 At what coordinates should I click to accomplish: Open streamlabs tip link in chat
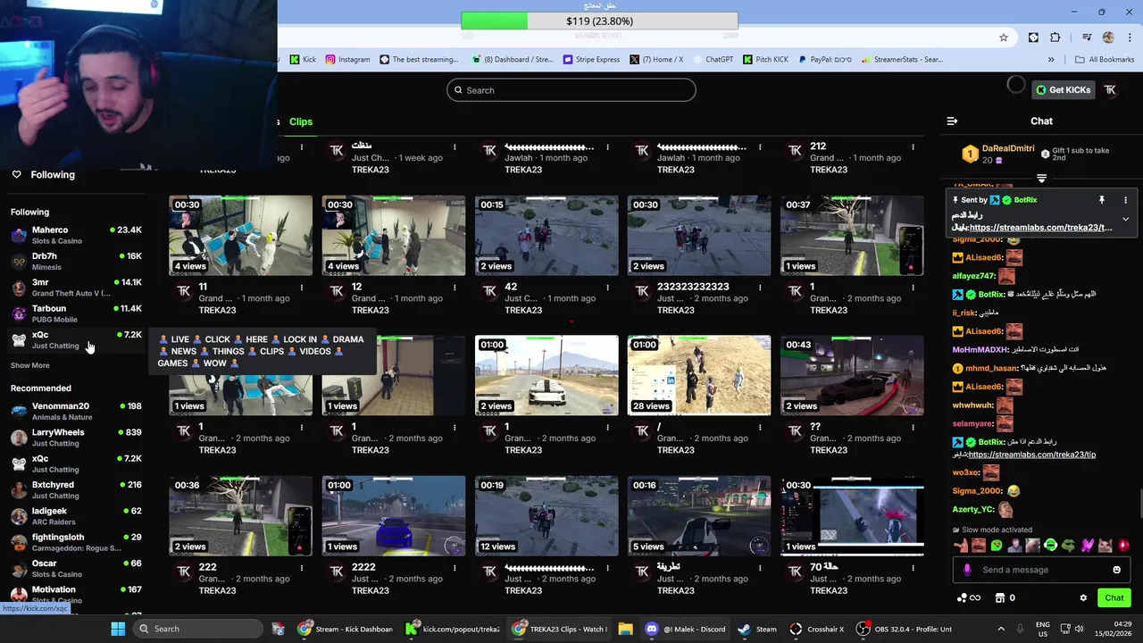(1031, 455)
